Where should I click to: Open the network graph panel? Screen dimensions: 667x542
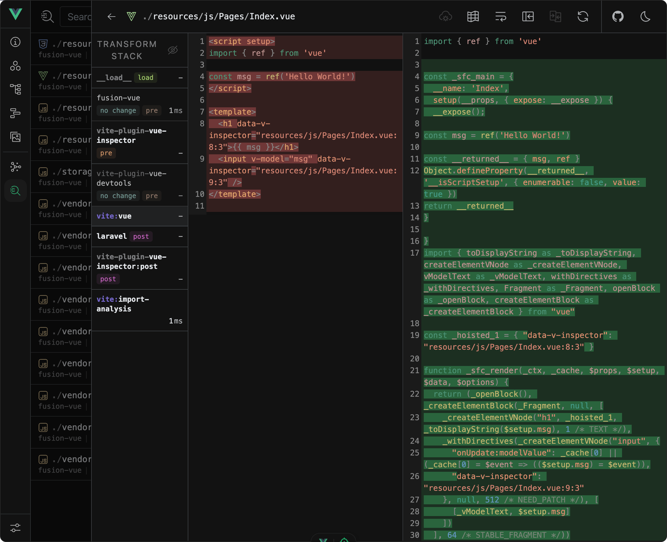(15, 167)
